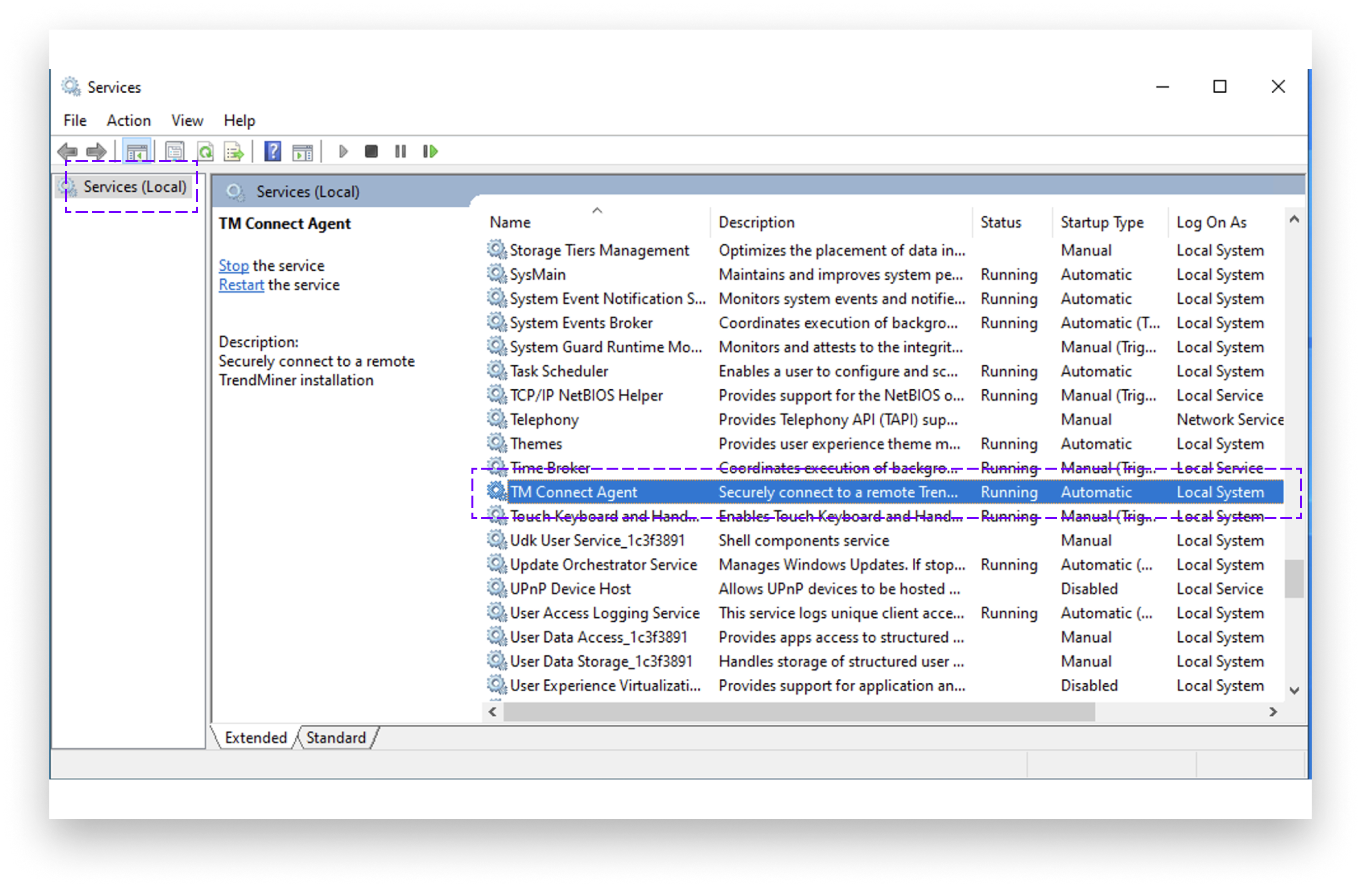Image resolution: width=1361 pixels, height=888 pixels.
Task: Sort by the Name column header
Action: [510, 222]
